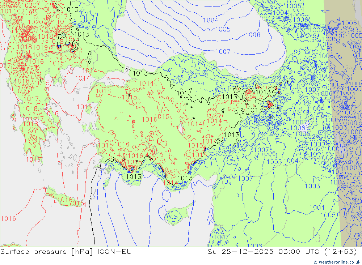The height and width of the screenshot is (265, 362).
Task: Click the red 1016 label in bottom-left corner
Action: coord(8,218)
